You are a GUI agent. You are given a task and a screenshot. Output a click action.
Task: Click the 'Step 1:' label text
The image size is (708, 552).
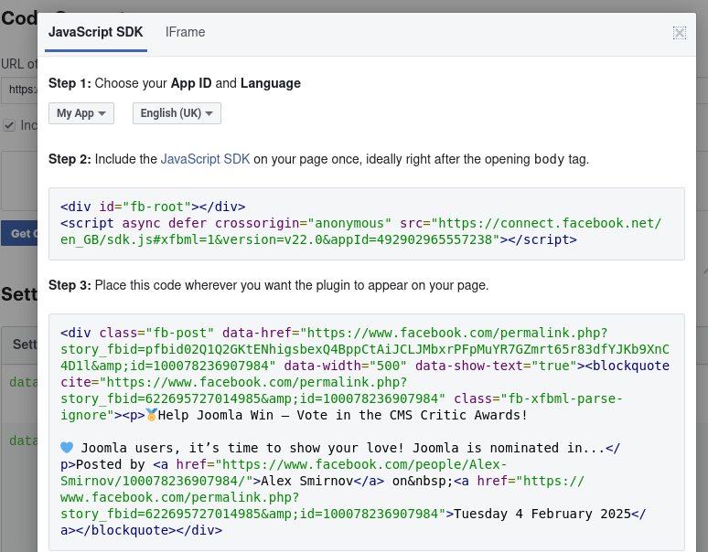pyautogui.click(x=70, y=83)
